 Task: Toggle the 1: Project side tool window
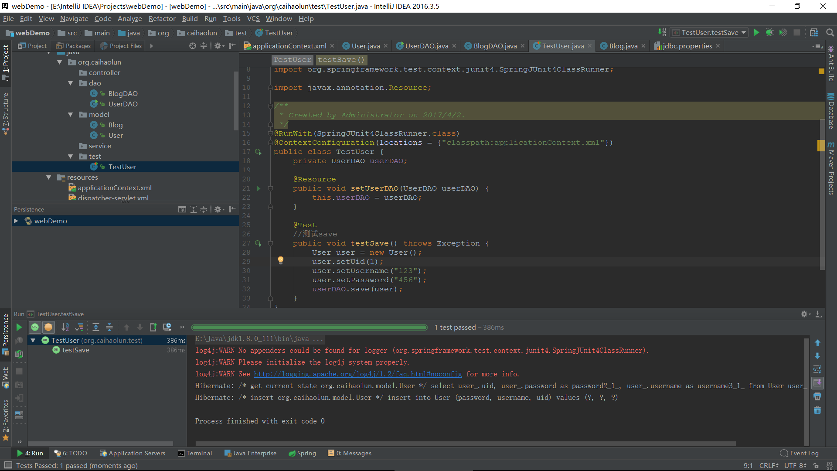(x=6, y=63)
